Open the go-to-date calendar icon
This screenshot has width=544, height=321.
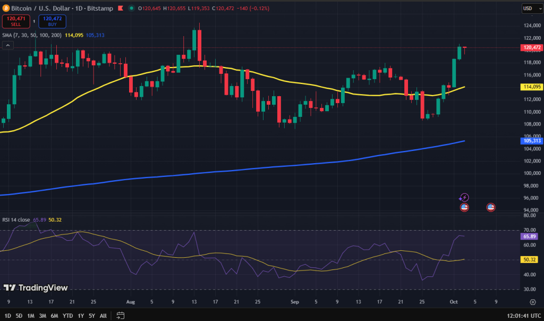(121, 315)
